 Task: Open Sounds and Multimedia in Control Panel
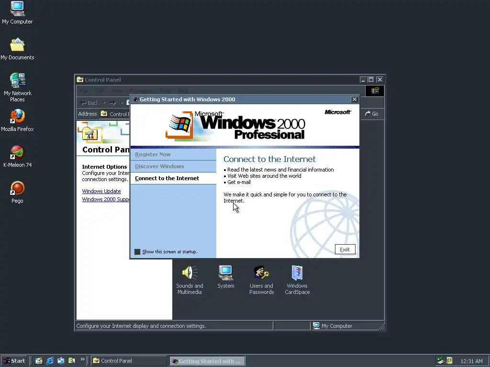pos(189,280)
